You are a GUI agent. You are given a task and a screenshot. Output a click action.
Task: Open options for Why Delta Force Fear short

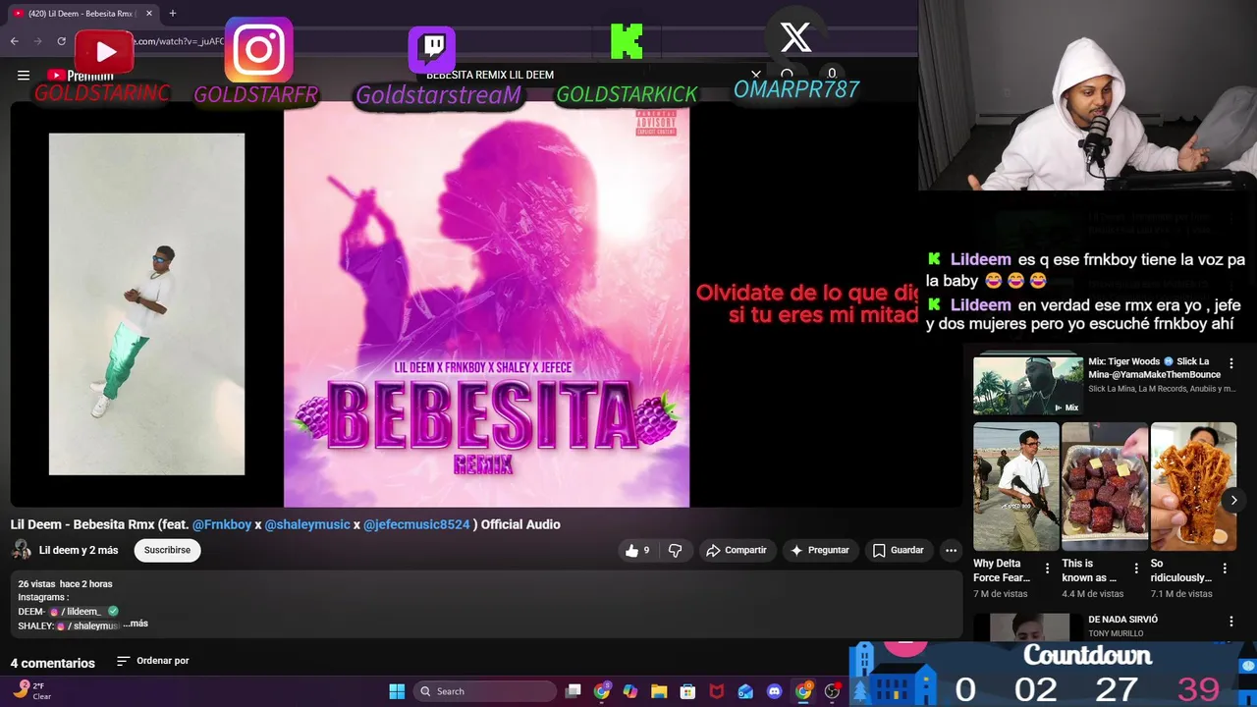click(1047, 569)
